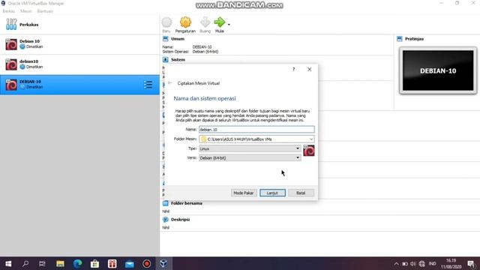Open the Perkakas tools entry
Viewport: 480px width, 270px height.
coord(79,25)
